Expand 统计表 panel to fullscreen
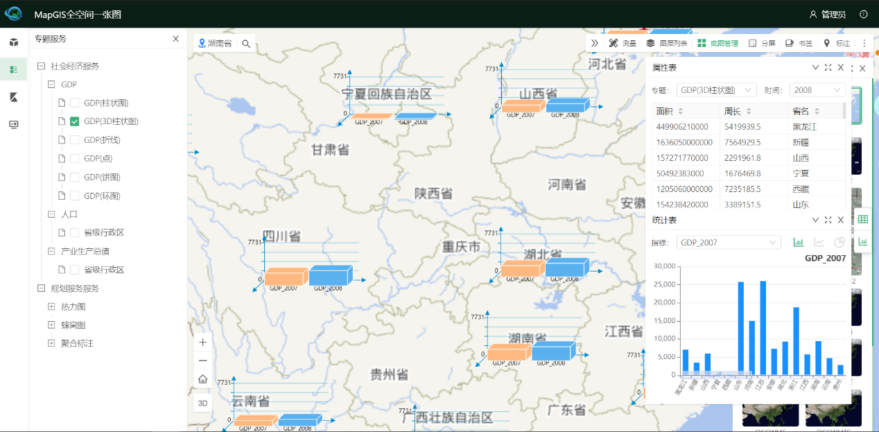The height and width of the screenshot is (432, 879). tap(828, 220)
